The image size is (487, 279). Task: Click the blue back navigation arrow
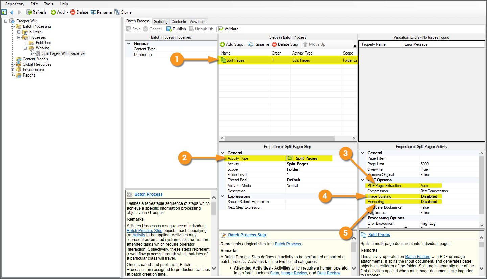(x=12, y=12)
